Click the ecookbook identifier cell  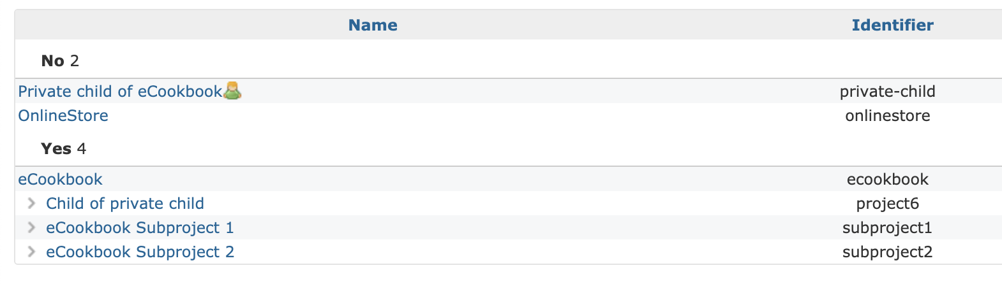pyautogui.click(x=887, y=179)
